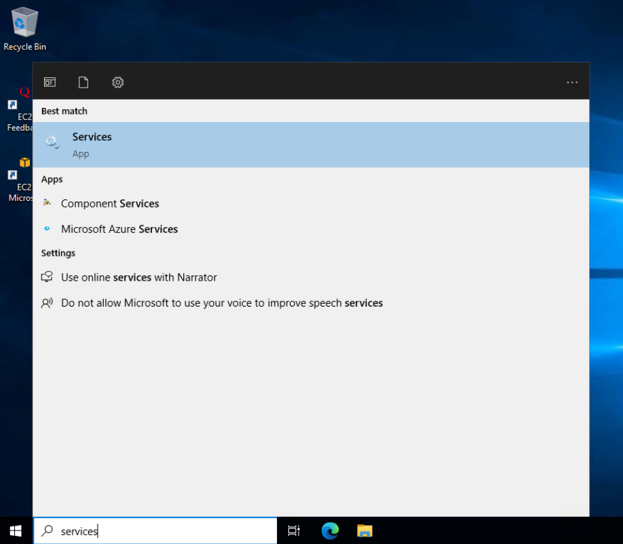Click the Narrator online services icon
623x544 pixels.
pos(47,277)
